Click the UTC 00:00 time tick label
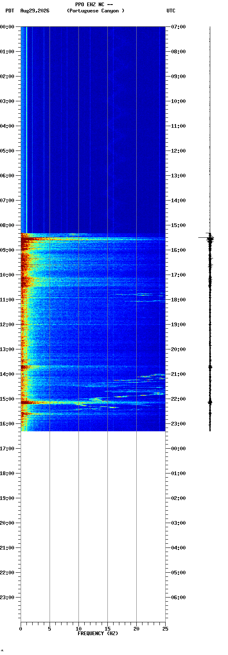This screenshot has width=228, height=655. point(178,449)
